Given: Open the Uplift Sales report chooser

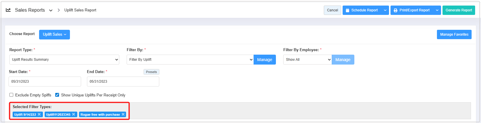Looking at the screenshot, I should [54, 34].
